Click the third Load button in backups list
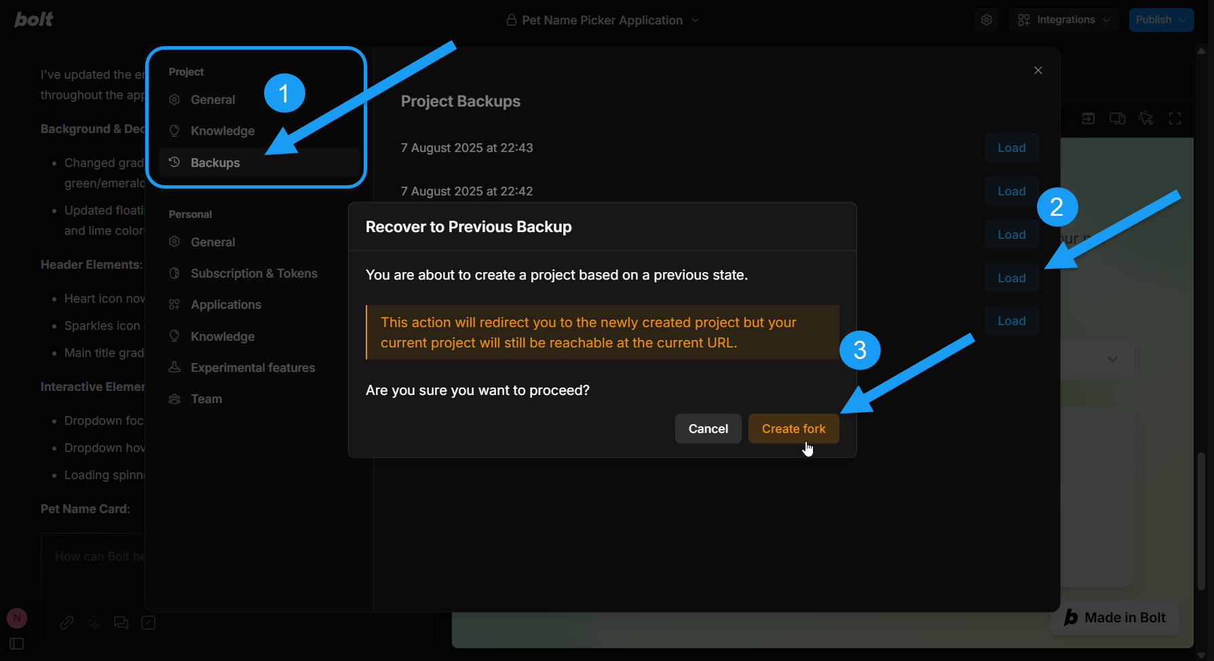 tap(1012, 235)
